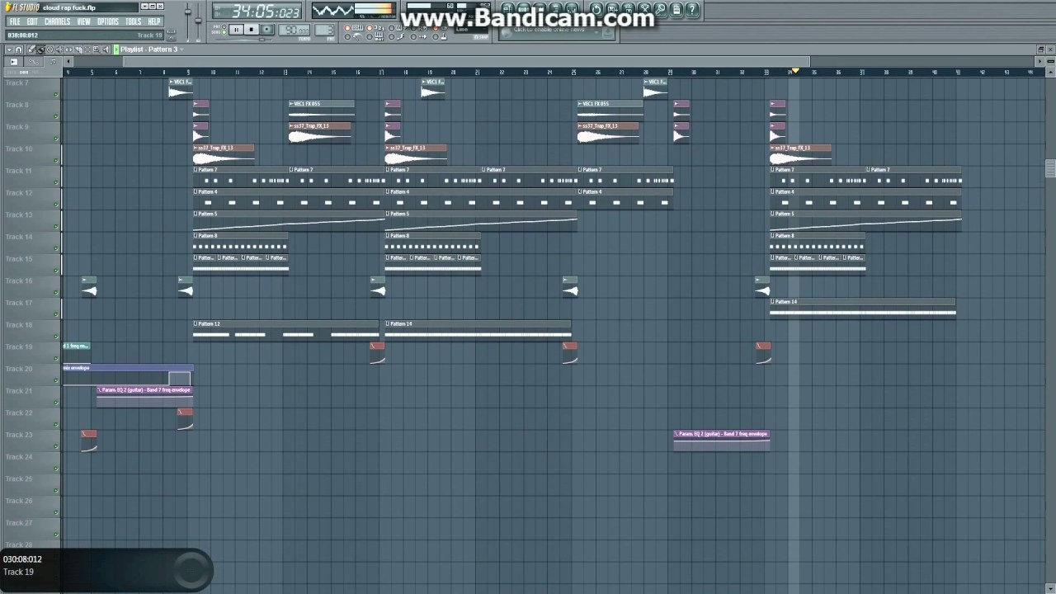Click the Render to audio shortcut icon
Image resolution: width=1056 pixels, height=594 pixels.
point(629,10)
